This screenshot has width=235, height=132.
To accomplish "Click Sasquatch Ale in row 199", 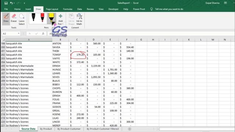I will 29,44.
